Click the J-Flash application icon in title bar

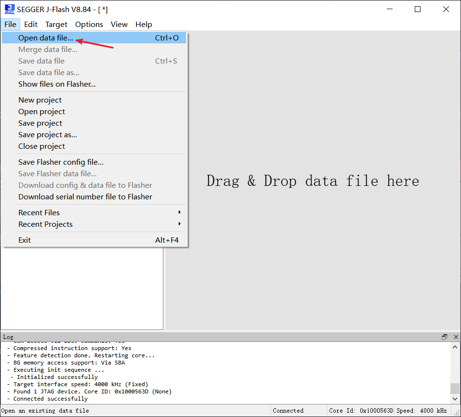10,9
